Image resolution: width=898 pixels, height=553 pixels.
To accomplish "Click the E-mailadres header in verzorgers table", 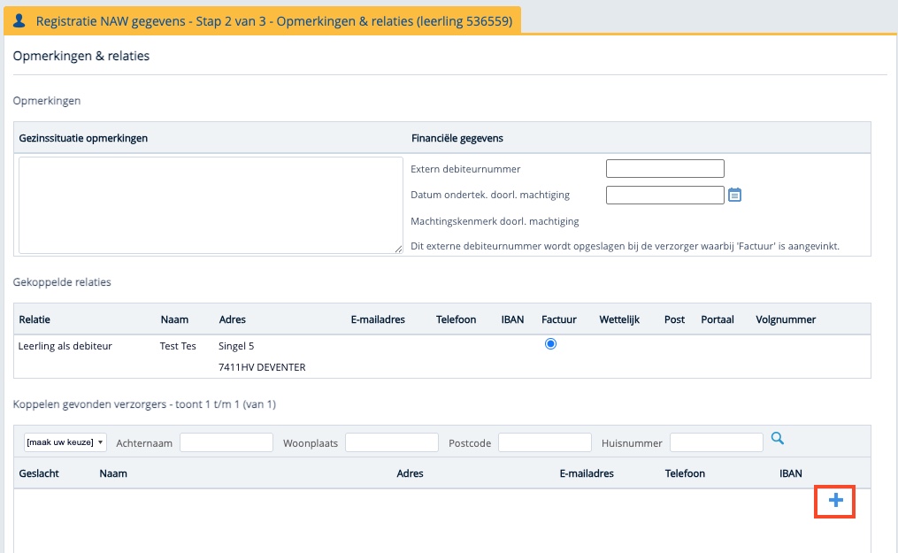I will [x=587, y=473].
